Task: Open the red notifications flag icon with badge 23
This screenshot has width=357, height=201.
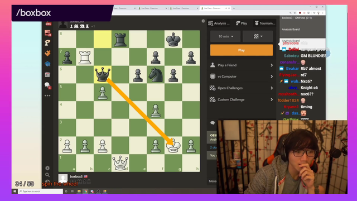Action: click(47, 33)
